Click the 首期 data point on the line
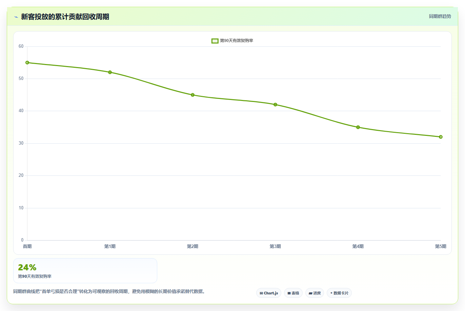465x311 pixels. [x=27, y=63]
